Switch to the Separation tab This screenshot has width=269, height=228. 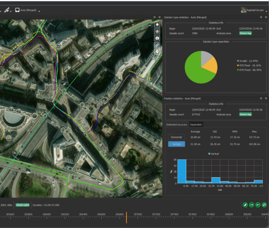click(195, 124)
